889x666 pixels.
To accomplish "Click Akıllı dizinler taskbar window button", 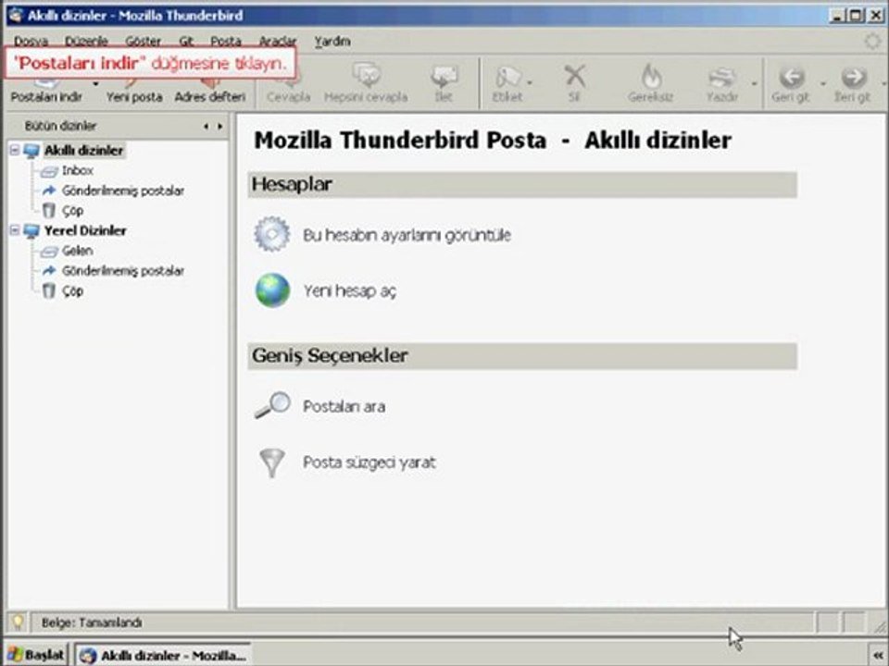I will (x=165, y=655).
